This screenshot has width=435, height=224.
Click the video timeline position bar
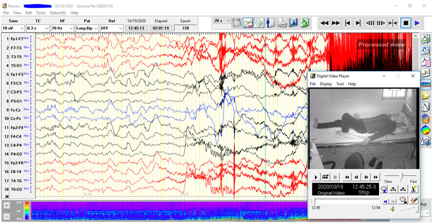(x=345, y=201)
